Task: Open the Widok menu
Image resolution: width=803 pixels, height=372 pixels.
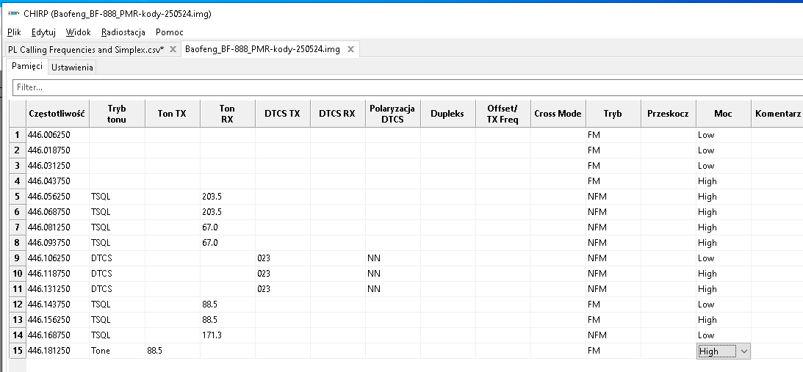Action: 78,32
